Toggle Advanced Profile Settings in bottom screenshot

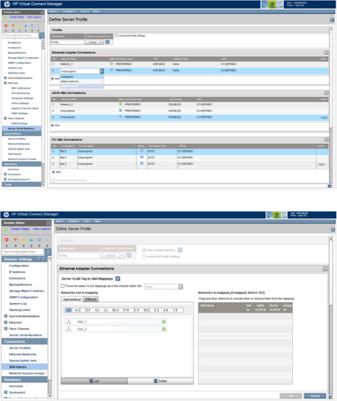click(144, 256)
